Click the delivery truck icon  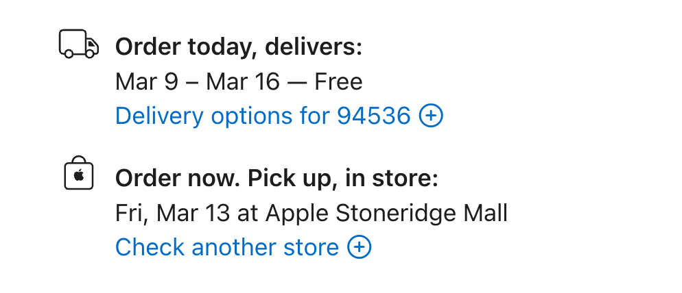(x=79, y=45)
